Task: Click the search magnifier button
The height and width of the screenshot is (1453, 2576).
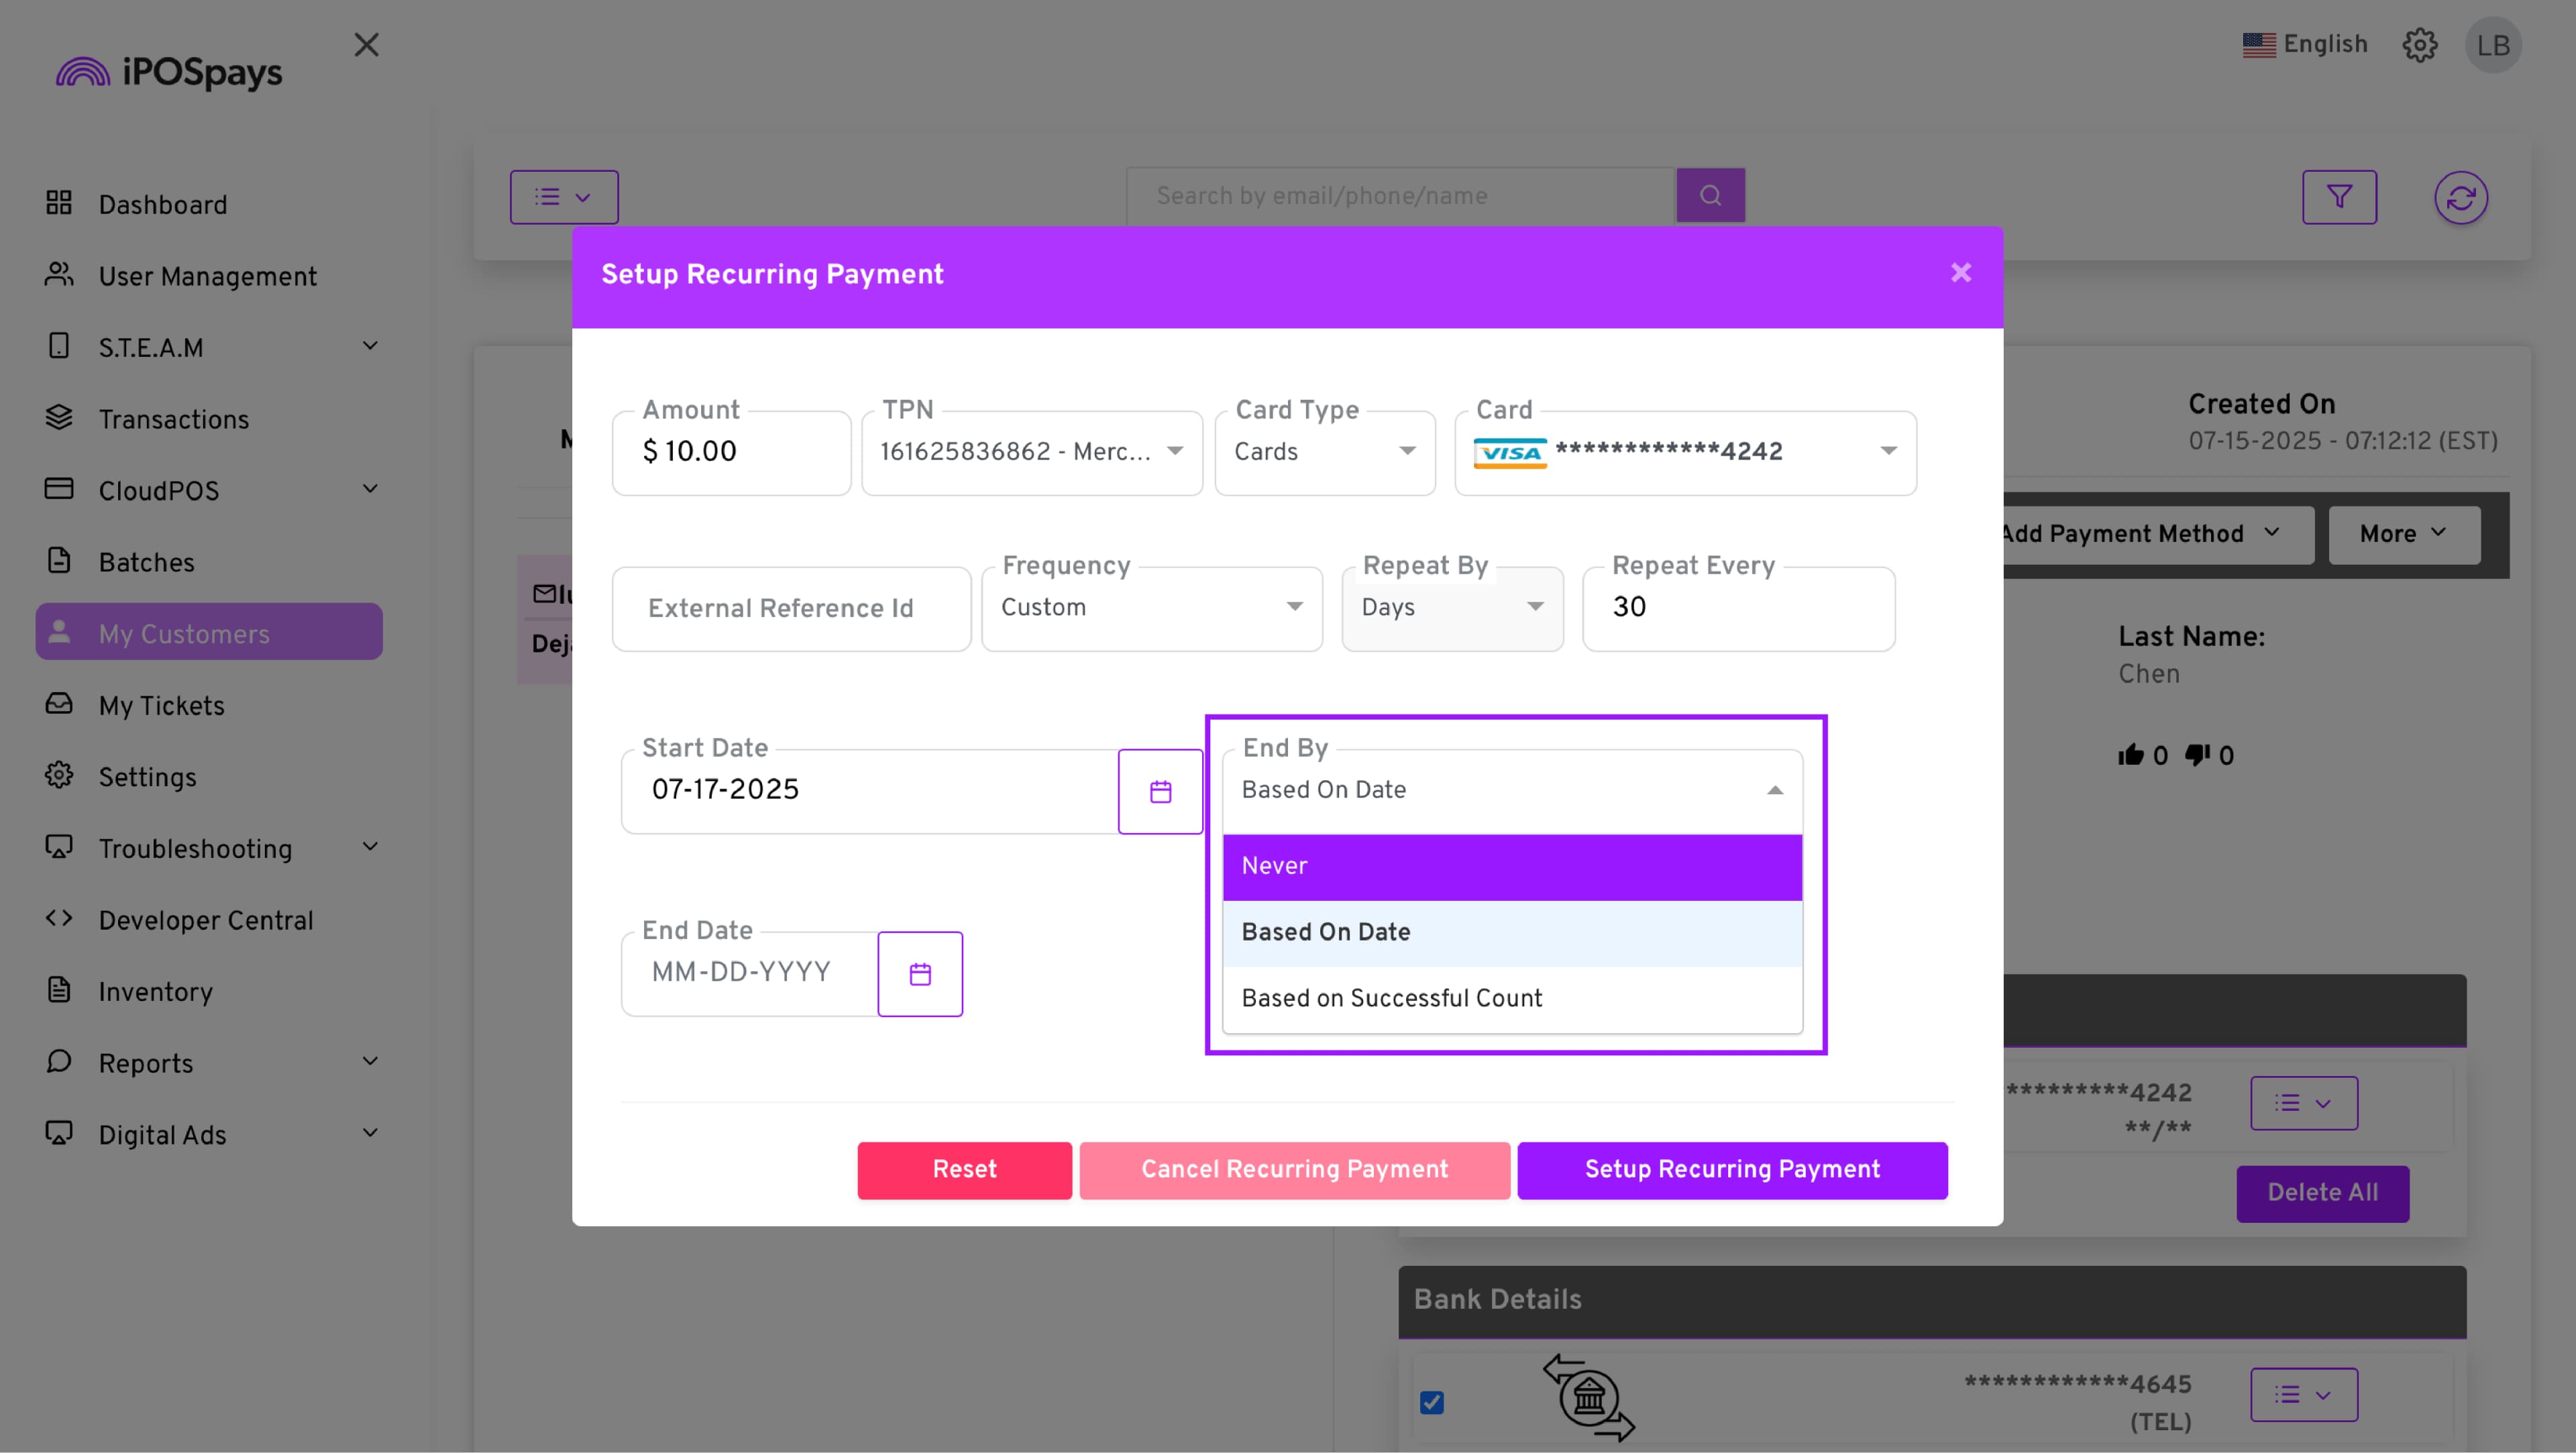Action: (1710, 195)
